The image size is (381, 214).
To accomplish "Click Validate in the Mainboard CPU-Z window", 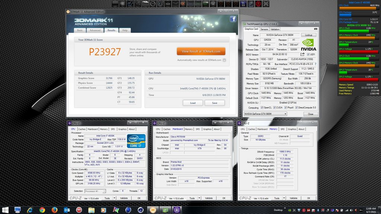I will point(209,198).
